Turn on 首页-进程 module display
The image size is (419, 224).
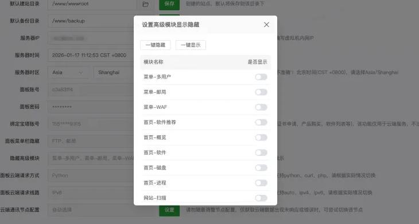[x=261, y=183]
